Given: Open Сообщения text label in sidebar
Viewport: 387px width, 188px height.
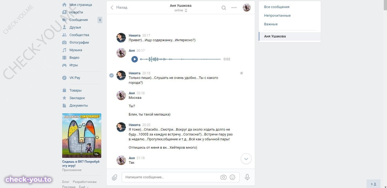Looking at the screenshot, I should click(x=79, y=20).
